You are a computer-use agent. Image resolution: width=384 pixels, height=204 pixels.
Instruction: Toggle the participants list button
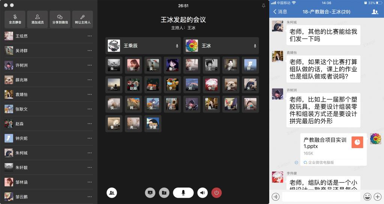tap(111, 193)
